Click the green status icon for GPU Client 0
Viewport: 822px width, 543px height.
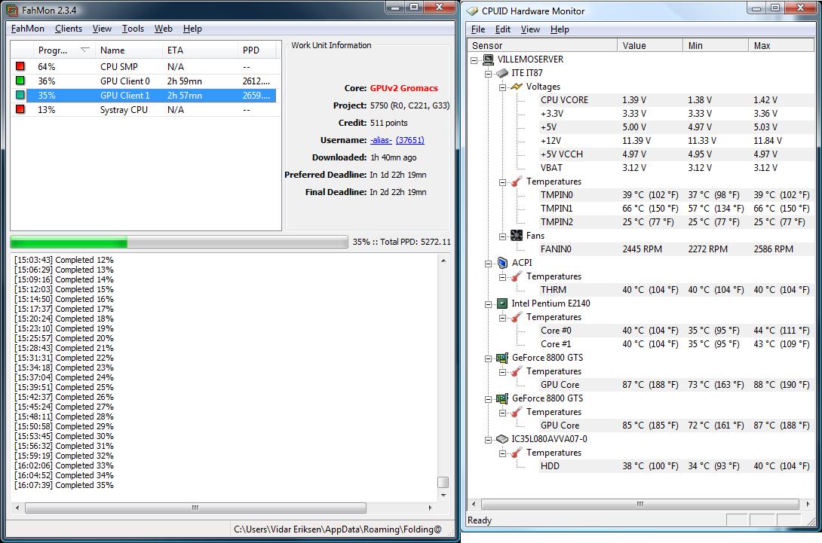pos(20,81)
